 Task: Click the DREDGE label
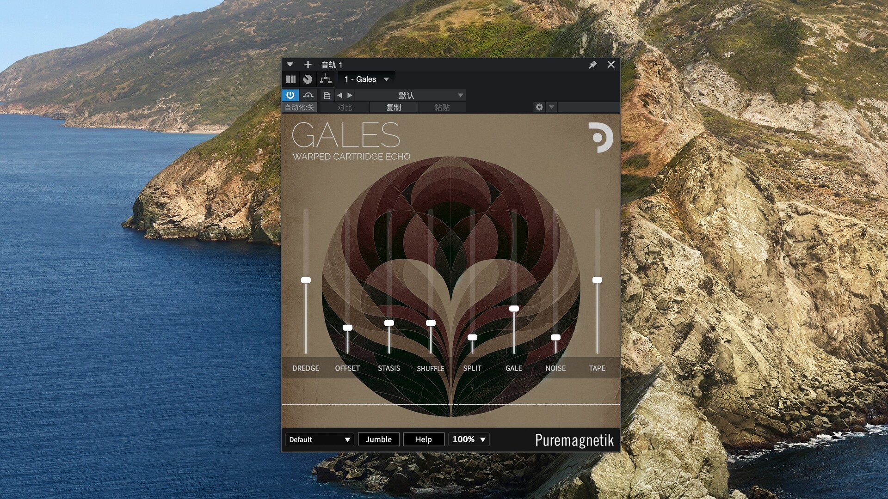click(306, 368)
